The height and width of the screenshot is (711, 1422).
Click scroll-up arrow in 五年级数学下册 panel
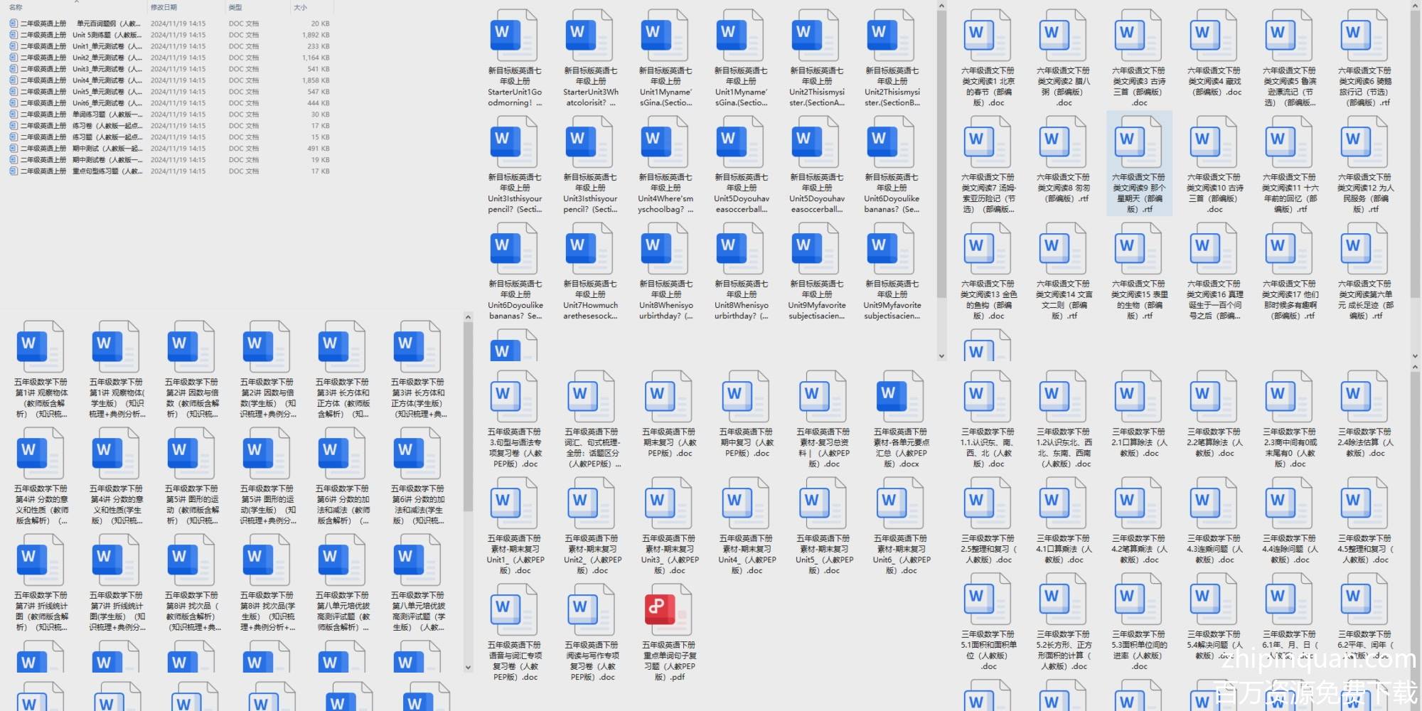pyautogui.click(x=468, y=317)
